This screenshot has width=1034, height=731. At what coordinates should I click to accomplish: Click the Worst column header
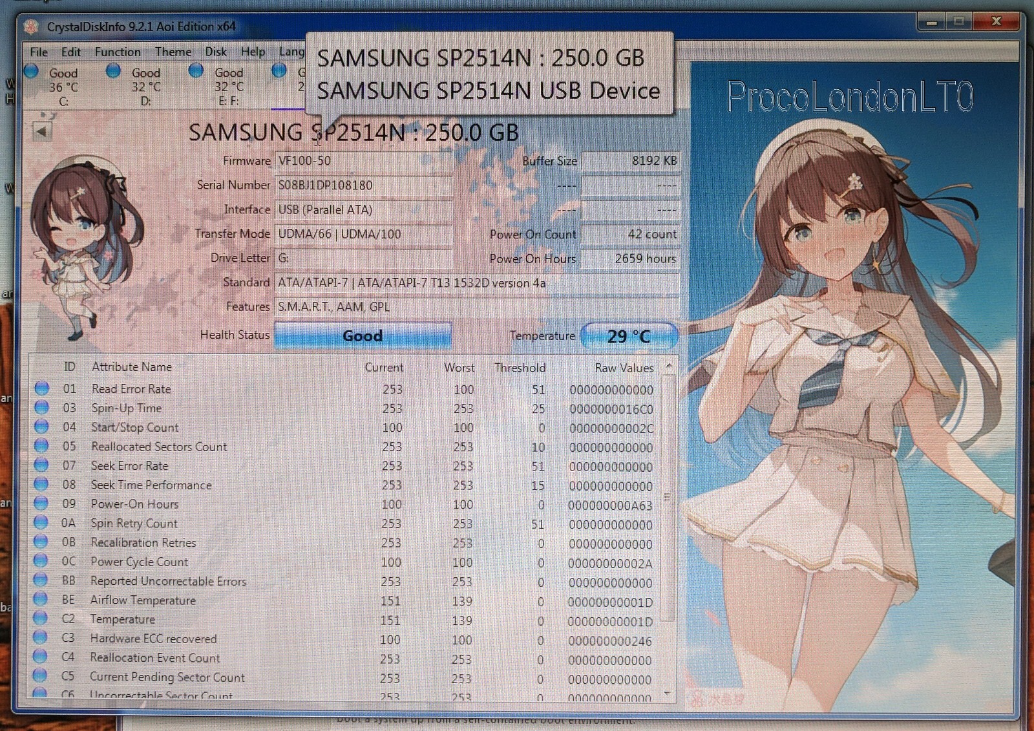pyautogui.click(x=459, y=367)
